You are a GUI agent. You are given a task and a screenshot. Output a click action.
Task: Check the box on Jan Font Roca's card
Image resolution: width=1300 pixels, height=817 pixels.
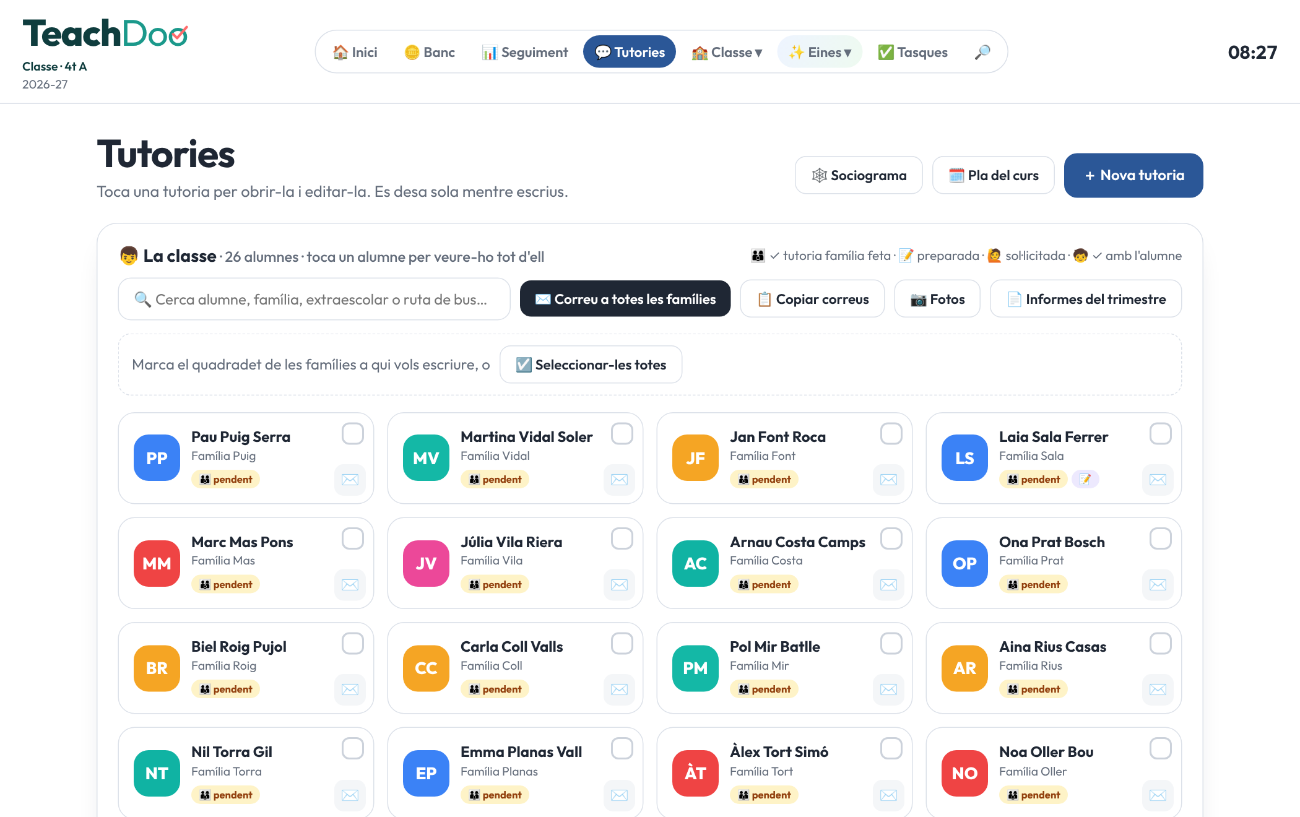891,434
